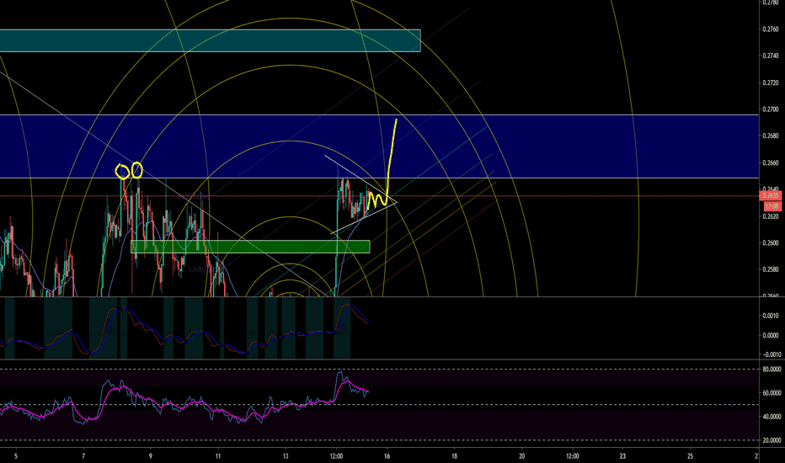Viewport: 785px width, 463px height.
Task: Click the 0.2620 price axis label
Action: point(771,216)
